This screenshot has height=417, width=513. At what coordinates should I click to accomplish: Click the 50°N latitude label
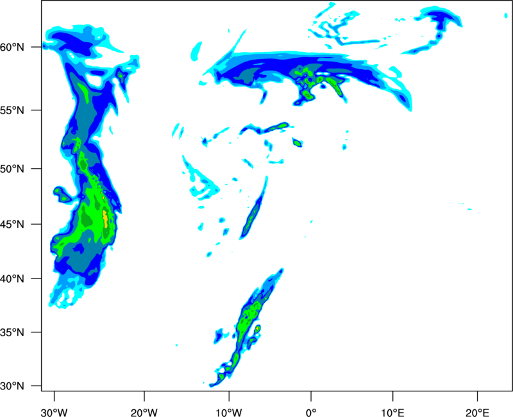click(12, 169)
